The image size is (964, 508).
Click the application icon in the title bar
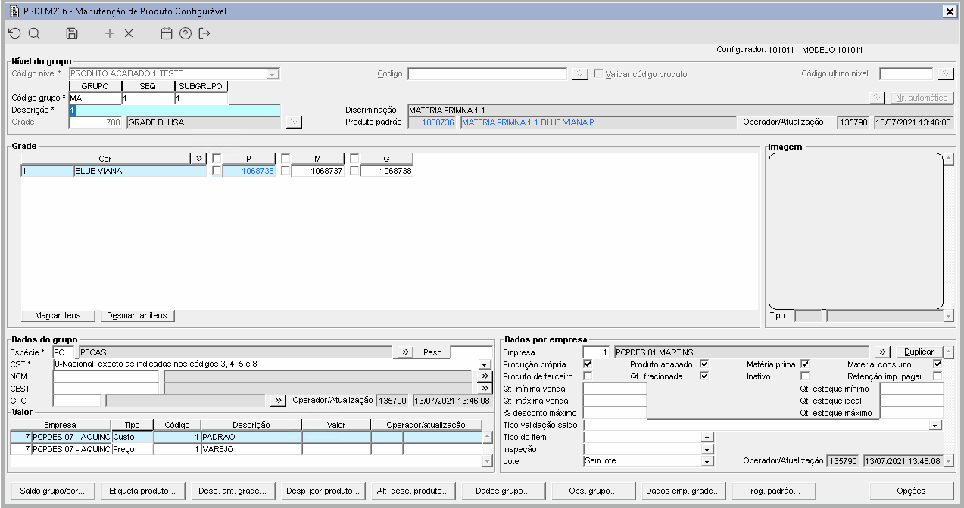coord(13,11)
